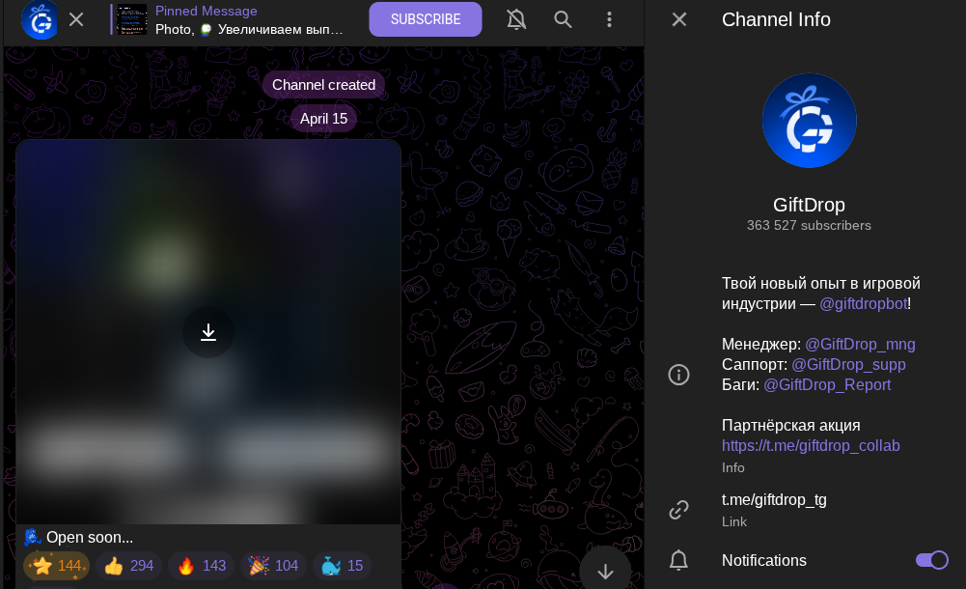Open the @GiftDrop_Report bugs link

click(x=827, y=385)
